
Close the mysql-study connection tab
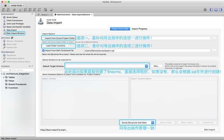(x=24, y=5)
